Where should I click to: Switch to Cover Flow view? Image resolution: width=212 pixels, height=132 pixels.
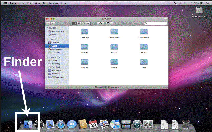[88, 23]
